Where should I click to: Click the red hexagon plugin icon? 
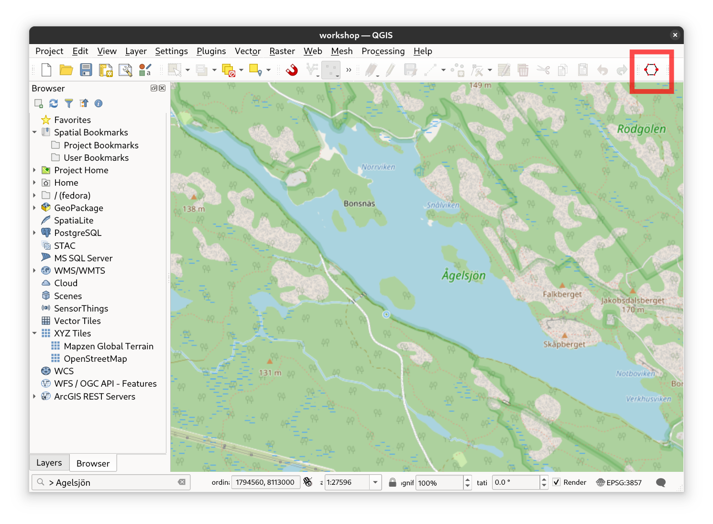[651, 70]
